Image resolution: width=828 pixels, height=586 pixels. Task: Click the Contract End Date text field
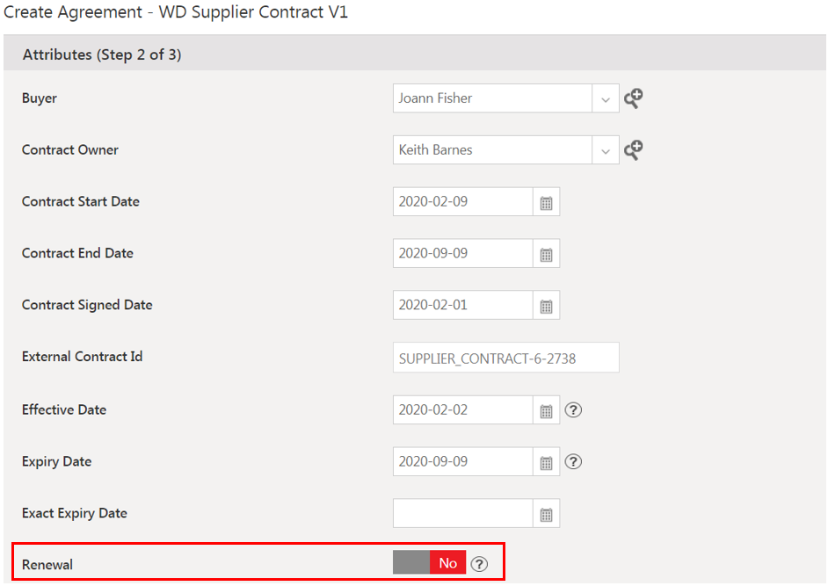pos(462,254)
